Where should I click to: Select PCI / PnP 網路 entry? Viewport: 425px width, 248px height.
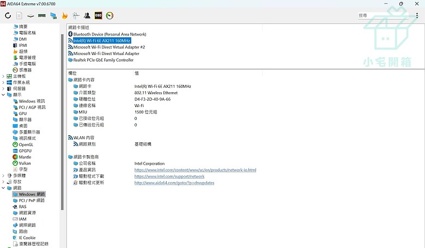[x=29, y=201]
